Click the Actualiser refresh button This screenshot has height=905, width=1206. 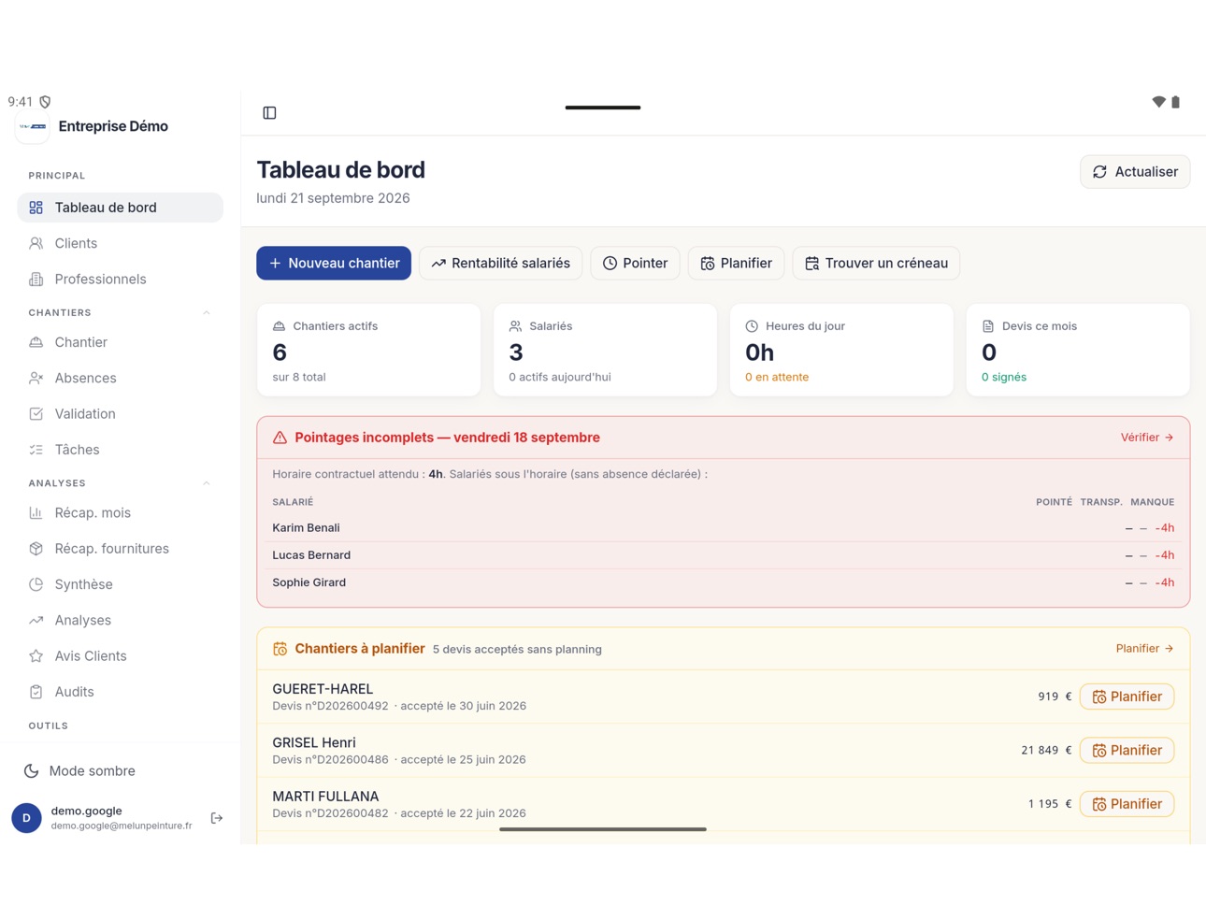tap(1135, 172)
